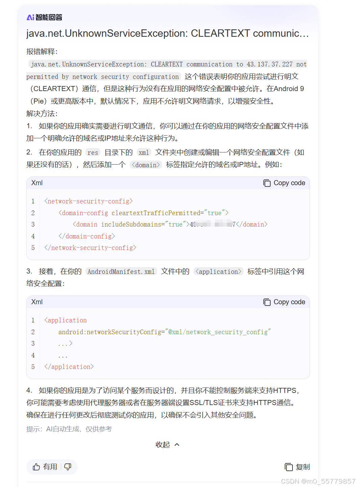
Task: Click the AndroidManifest.xml inline code chip
Action: coord(121,271)
